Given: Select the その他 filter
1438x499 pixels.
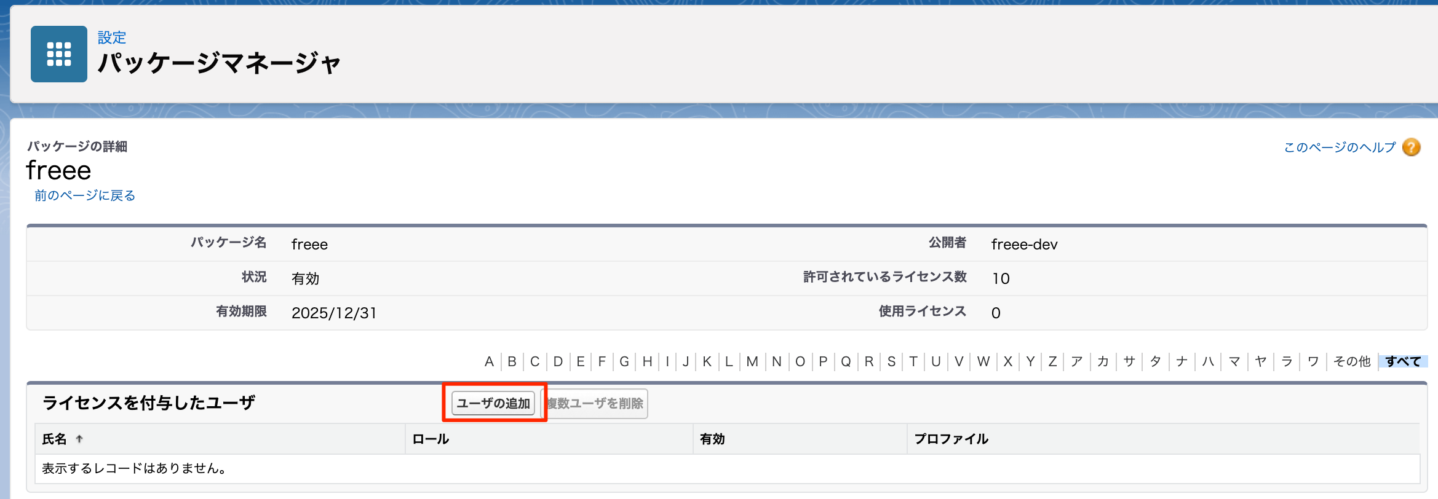Looking at the screenshot, I should [1352, 361].
